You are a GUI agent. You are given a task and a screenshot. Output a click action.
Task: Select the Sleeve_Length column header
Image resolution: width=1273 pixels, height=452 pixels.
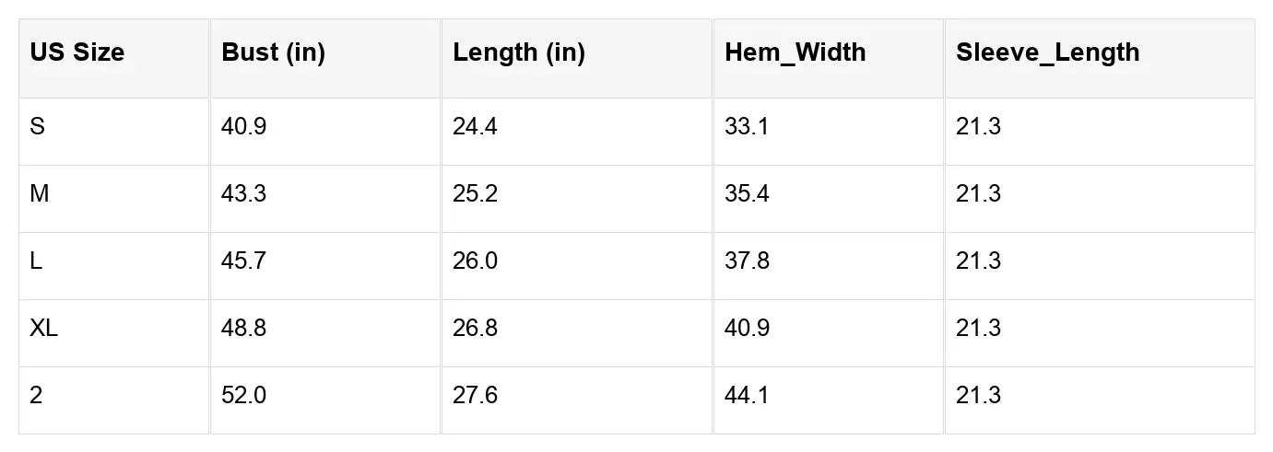point(1047,52)
